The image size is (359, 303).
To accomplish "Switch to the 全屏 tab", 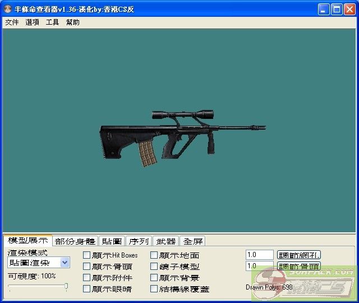I will [192, 241].
